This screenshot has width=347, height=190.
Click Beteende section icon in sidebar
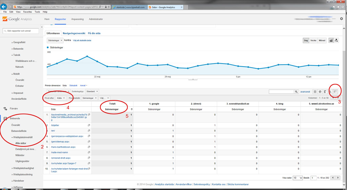coord(5,119)
